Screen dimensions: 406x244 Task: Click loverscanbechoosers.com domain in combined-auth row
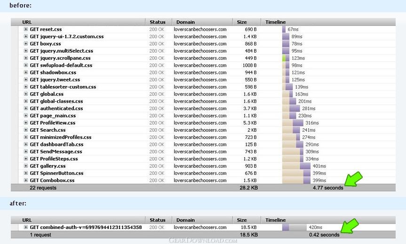[200, 228]
